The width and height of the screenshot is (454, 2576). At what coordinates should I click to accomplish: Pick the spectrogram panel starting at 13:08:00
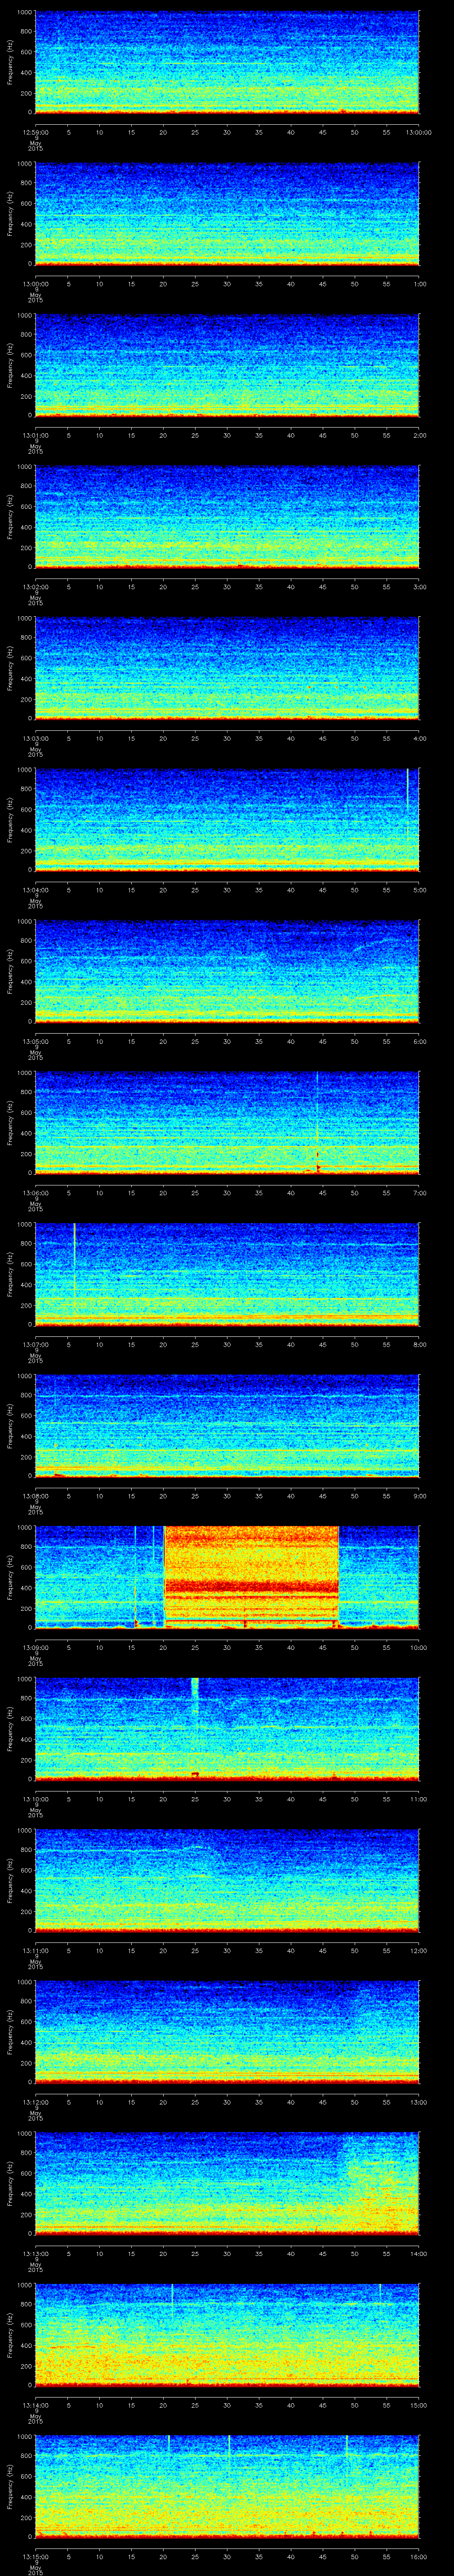(227, 1426)
